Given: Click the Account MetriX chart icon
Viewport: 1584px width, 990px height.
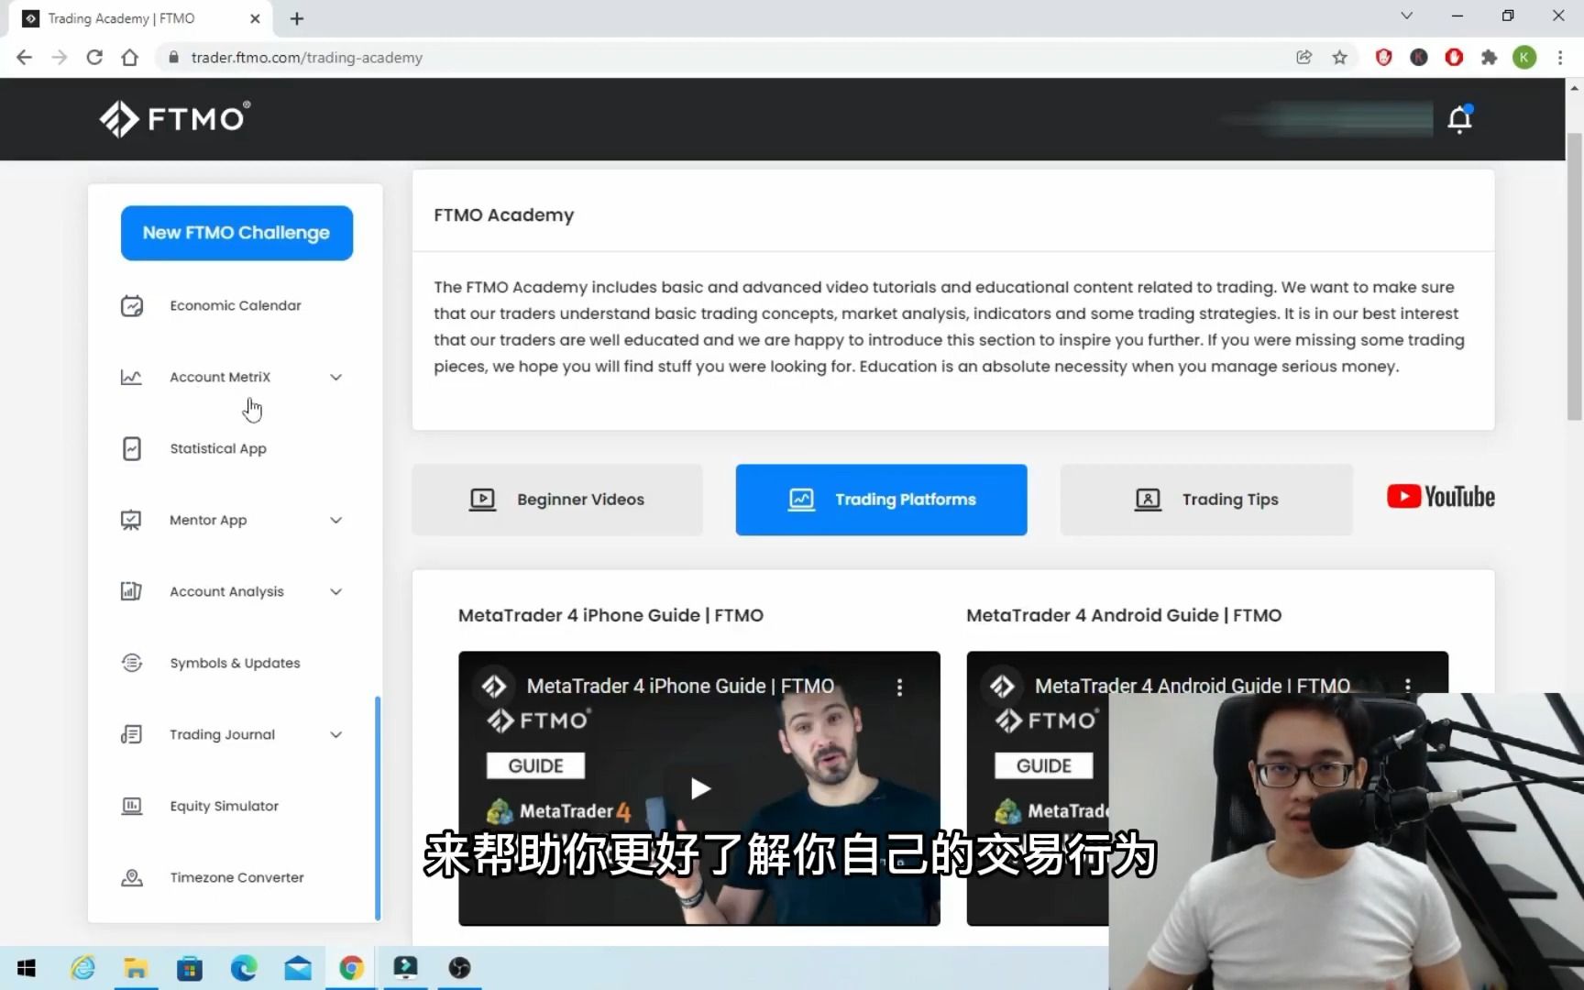Looking at the screenshot, I should click(x=132, y=377).
